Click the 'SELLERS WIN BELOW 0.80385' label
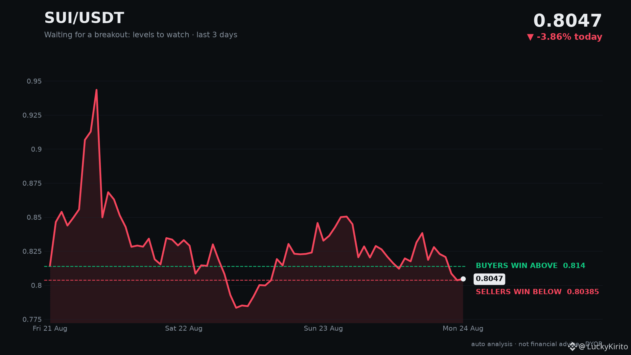Viewport: 631px width, 355px height. click(x=537, y=292)
